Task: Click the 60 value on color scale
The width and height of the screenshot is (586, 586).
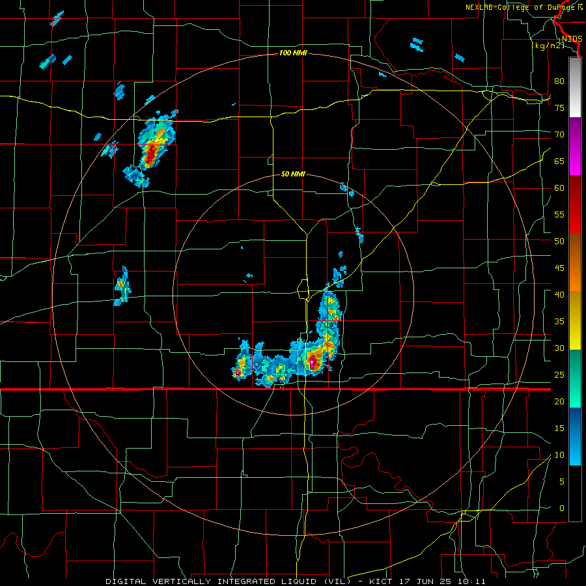Action: coord(559,188)
